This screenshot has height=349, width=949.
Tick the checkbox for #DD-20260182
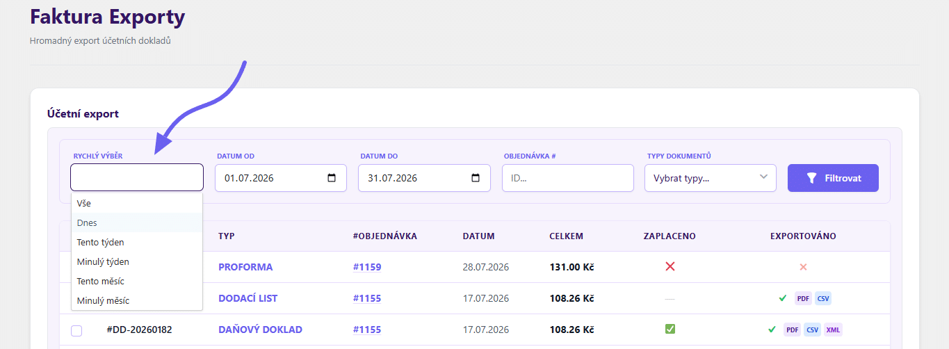pyautogui.click(x=76, y=330)
